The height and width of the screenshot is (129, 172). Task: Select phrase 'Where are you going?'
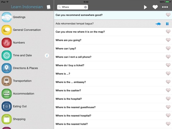point(68,40)
